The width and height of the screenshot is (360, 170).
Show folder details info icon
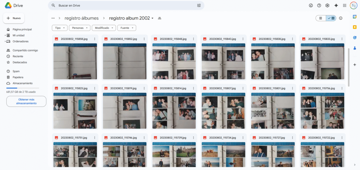tap(341, 18)
